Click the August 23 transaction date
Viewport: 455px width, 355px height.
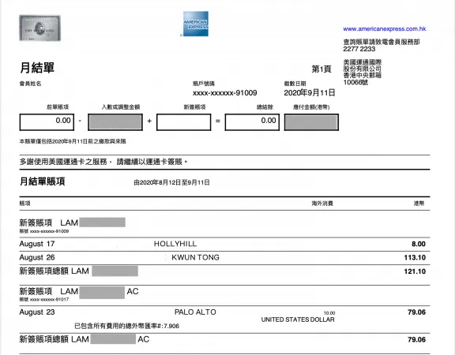(37, 312)
